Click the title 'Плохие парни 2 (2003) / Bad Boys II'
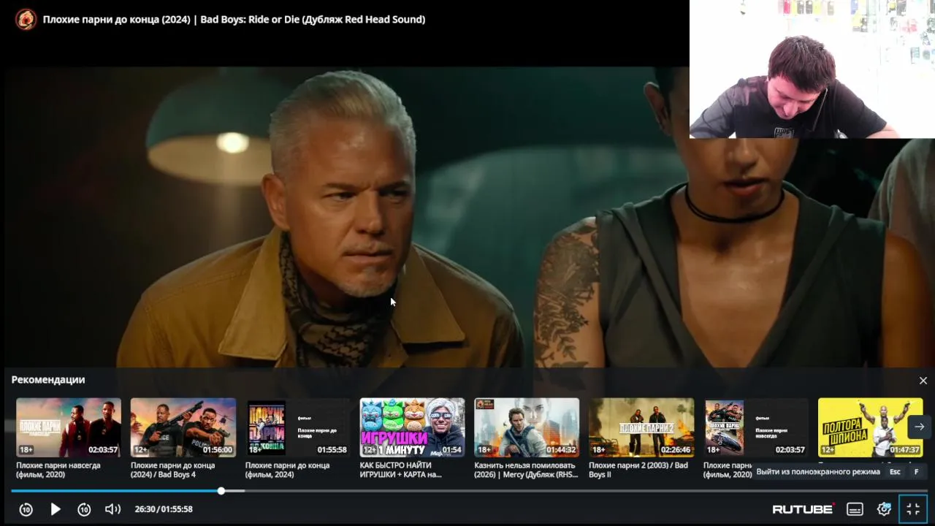935x526 pixels. tap(638, 470)
